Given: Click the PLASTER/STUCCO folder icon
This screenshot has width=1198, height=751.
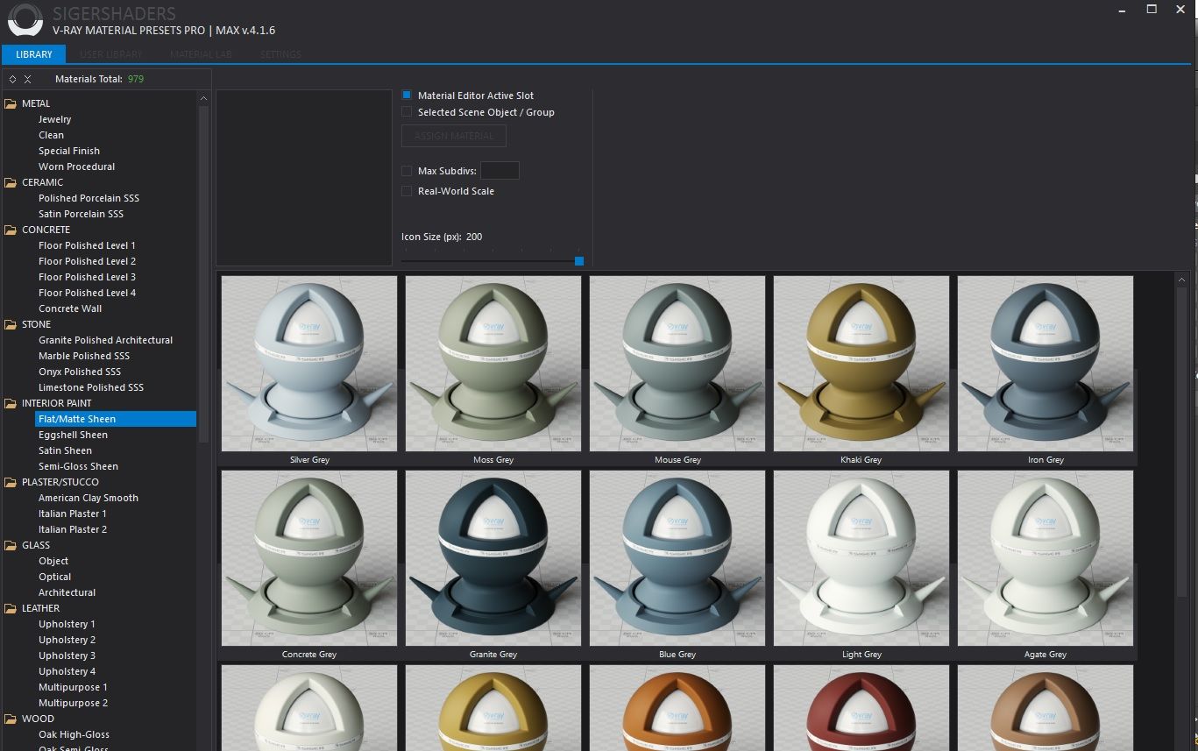Looking at the screenshot, I should pyautogui.click(x=11, y=482).
